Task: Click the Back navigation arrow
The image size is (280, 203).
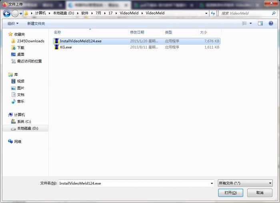Action: click(x=7, y=13)
